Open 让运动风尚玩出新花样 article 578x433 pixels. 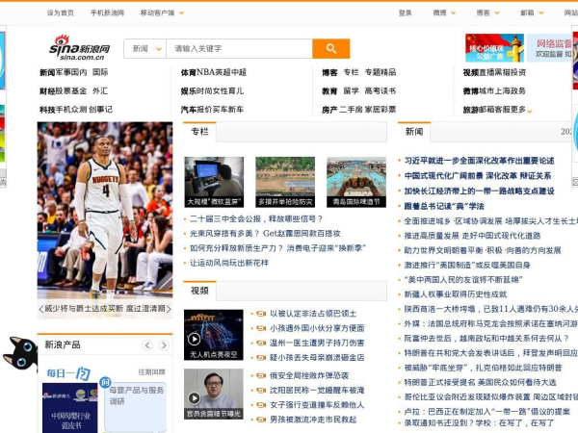click(x=229, y=263)
